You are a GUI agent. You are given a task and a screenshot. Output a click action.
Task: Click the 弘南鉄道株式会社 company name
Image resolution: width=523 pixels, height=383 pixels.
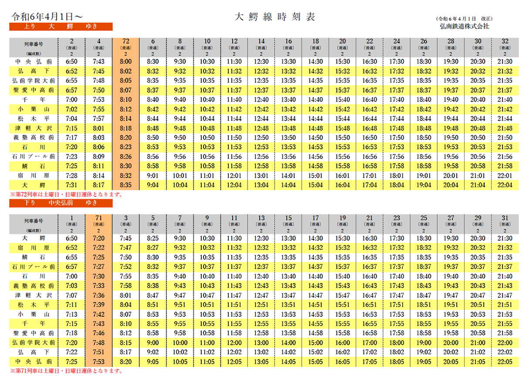click(x=465, y=26)
